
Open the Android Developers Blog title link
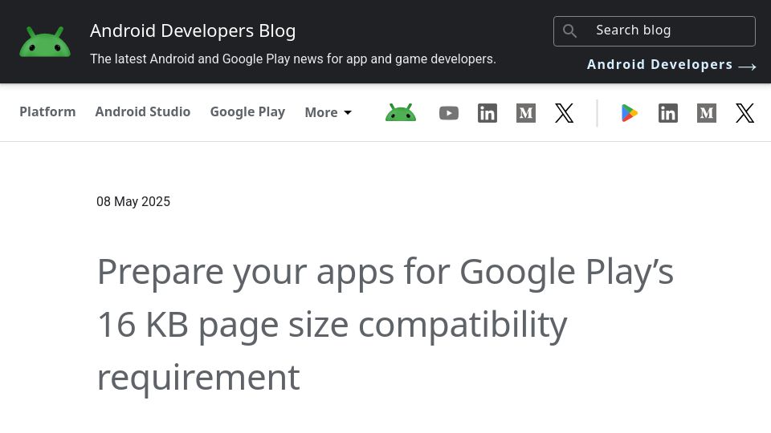(193, 31)
